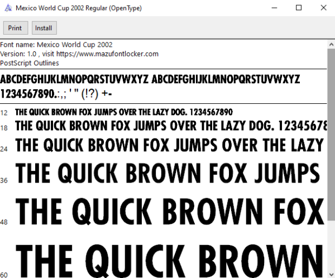This screenshot has height=278, width=335.
Task: Click the Print button
Action: point(16,28)
